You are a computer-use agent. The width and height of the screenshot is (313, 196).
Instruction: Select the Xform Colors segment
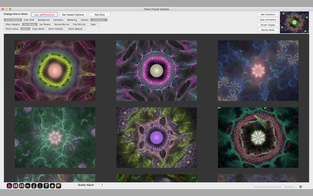12,29
